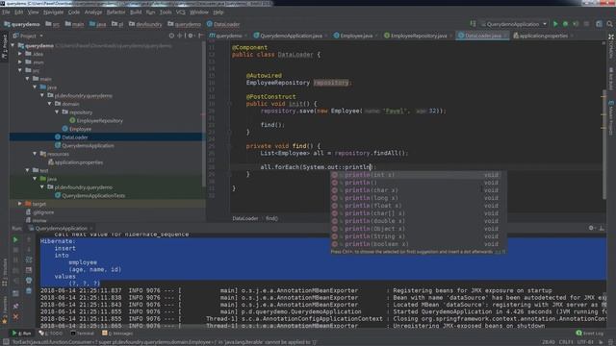
Task: Run QuerydemoApplication with green play button in toolbar
Action: point(555,24)
